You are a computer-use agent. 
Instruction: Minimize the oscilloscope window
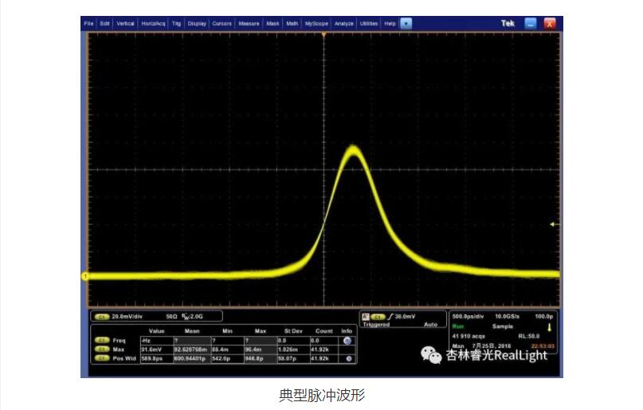[x=530, y=23]
